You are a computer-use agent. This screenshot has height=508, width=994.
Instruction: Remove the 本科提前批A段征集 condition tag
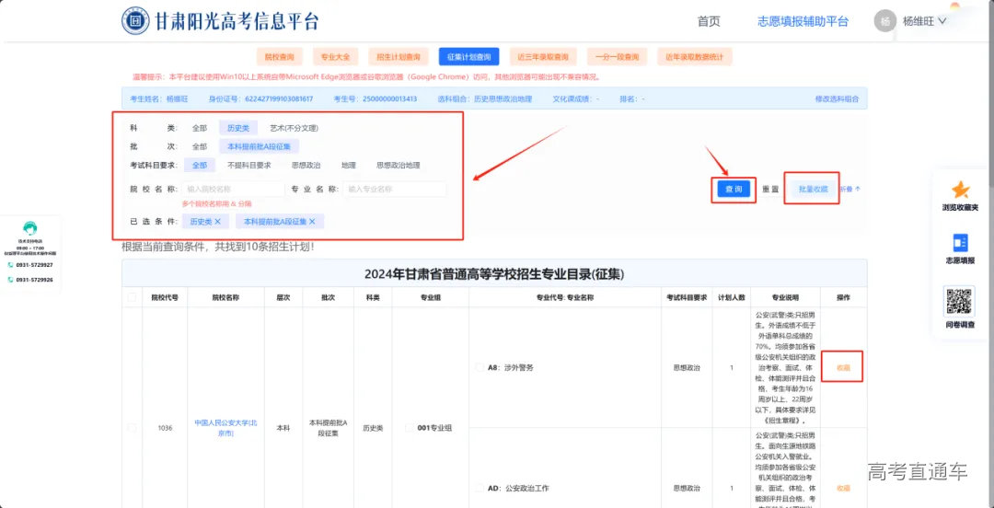coord(313,222)
